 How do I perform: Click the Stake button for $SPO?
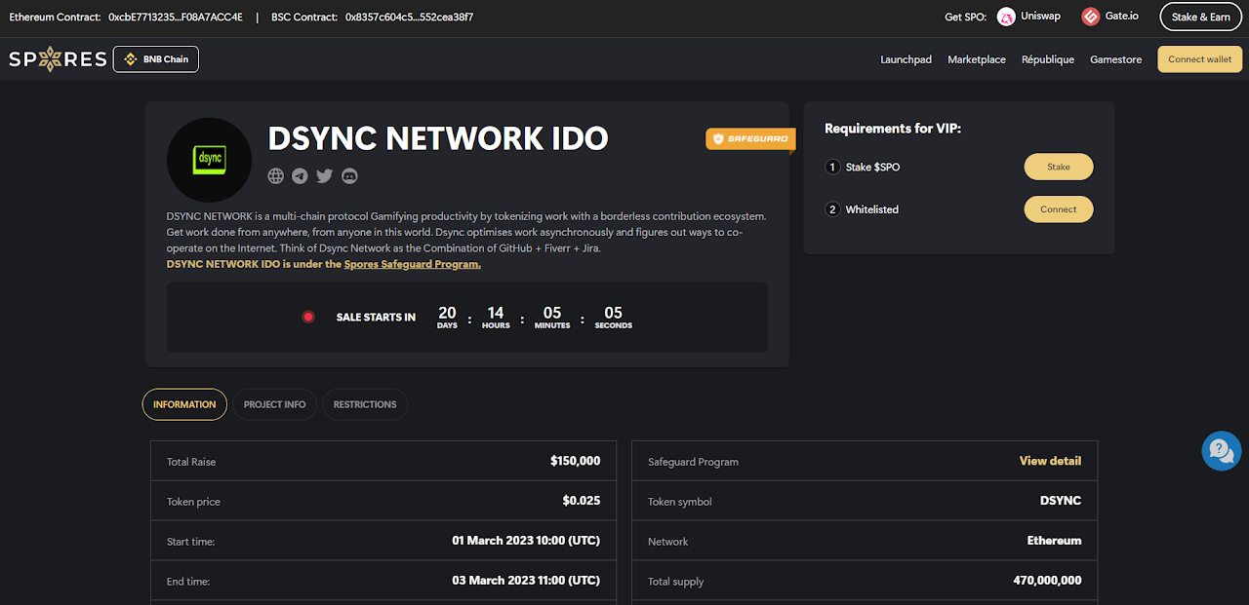1059,167
